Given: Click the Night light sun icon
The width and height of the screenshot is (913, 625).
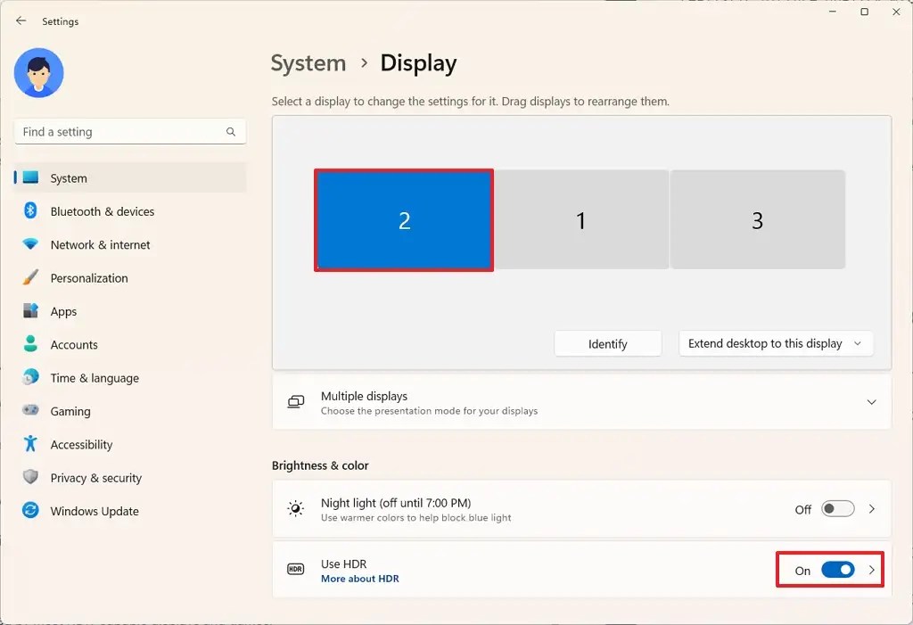Looking at the screenshot, I should 295,508.
